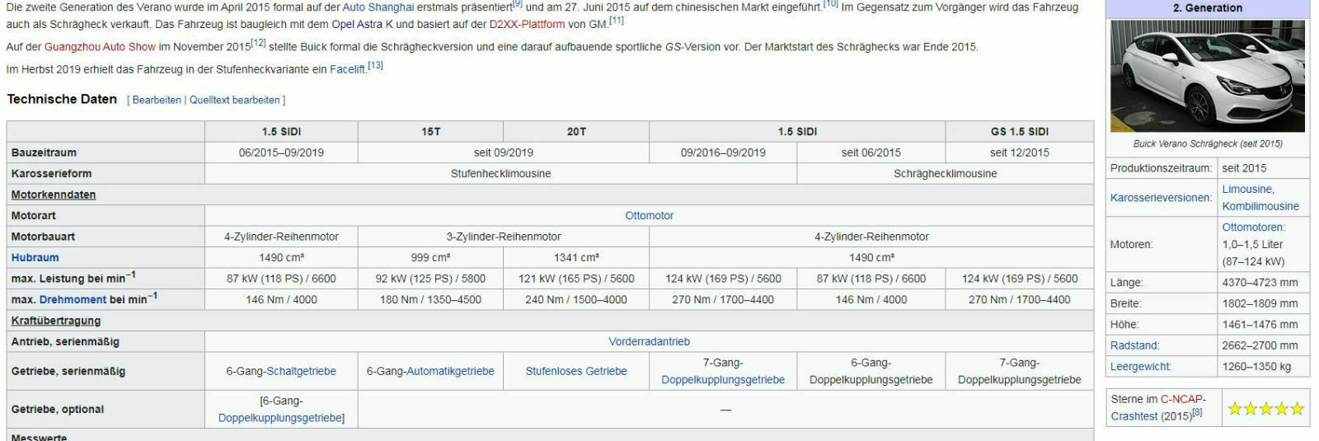
Task: Click Bearbeiten next to Technische Daten
Action: pos(157,101)
